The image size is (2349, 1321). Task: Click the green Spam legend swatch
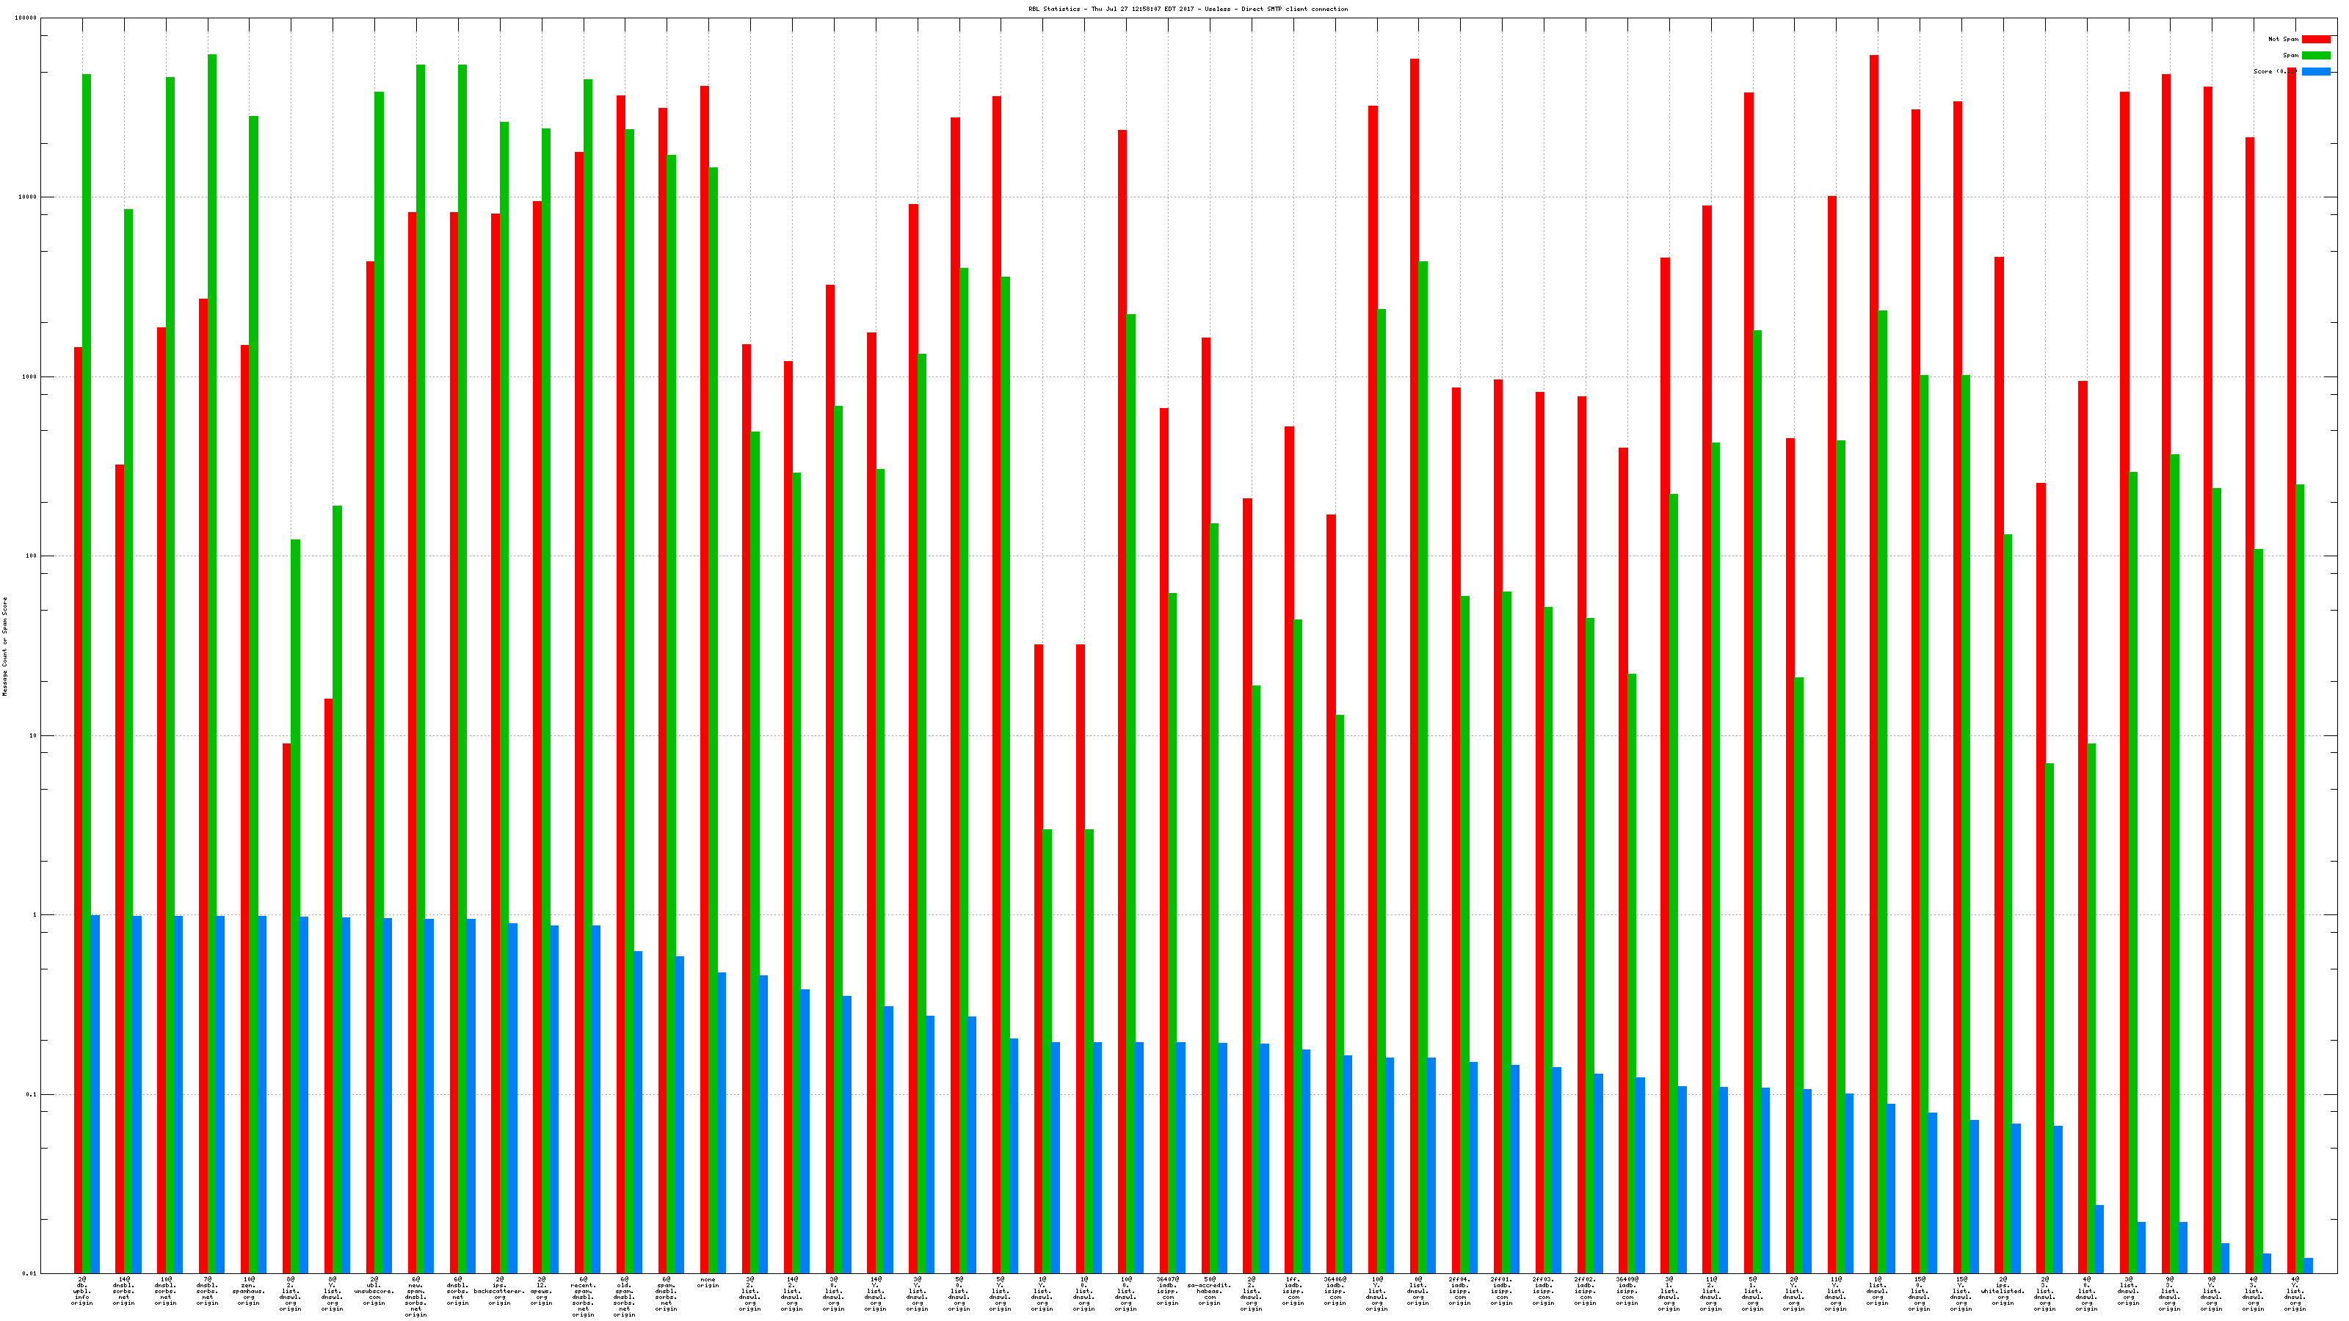pos(2315,56)
